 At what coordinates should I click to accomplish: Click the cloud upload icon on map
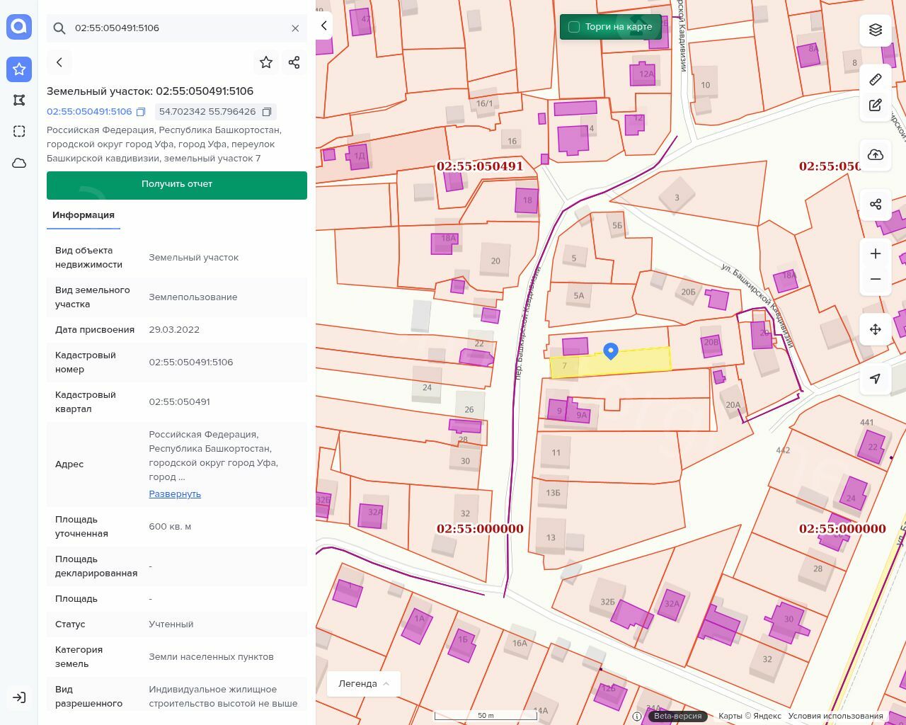point(876,155)
